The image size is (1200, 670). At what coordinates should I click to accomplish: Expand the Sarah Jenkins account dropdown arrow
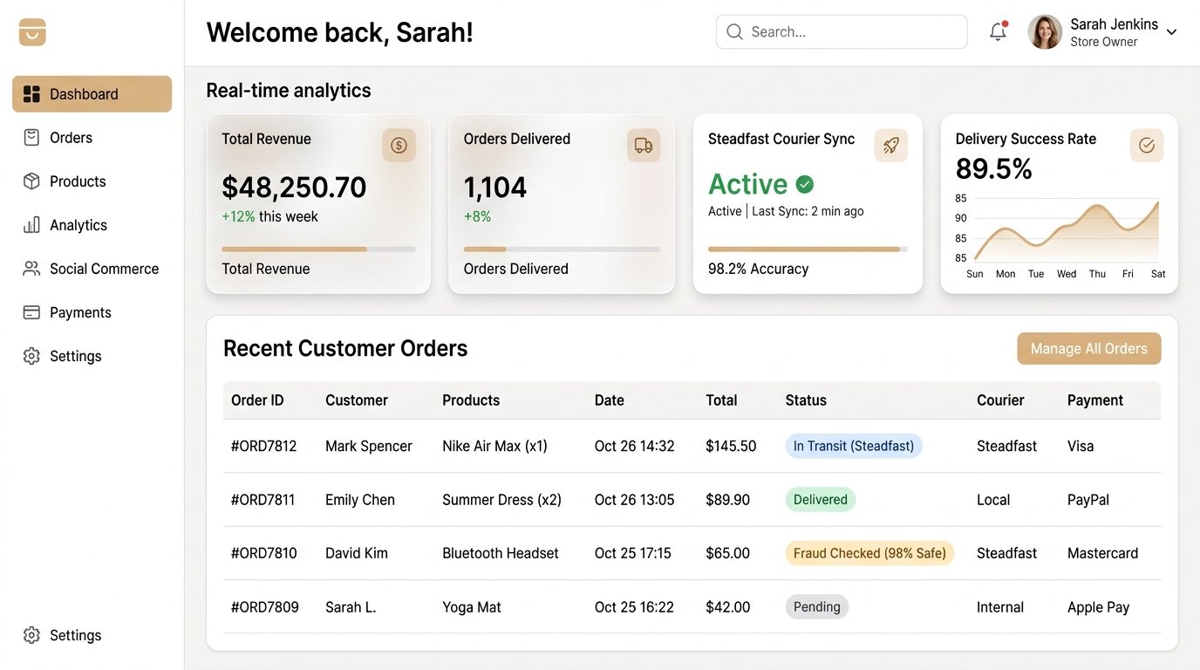click(x=1171, y=32)
